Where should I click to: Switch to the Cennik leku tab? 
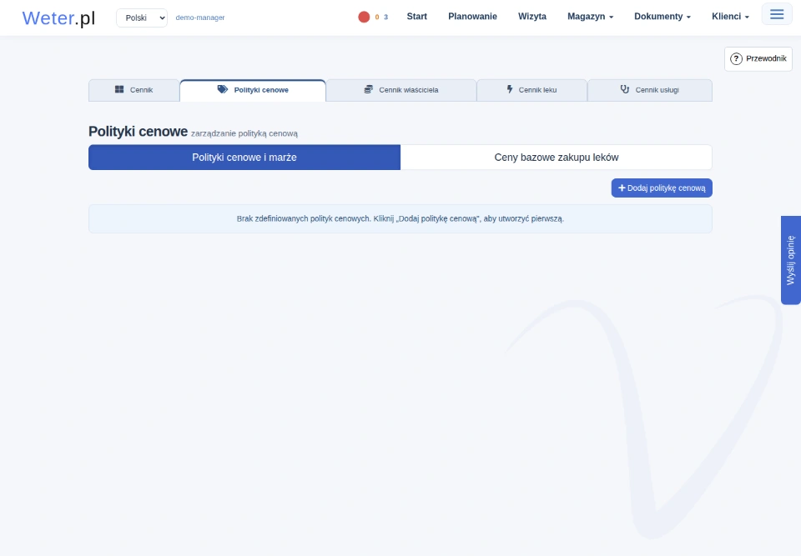[531, 90]
